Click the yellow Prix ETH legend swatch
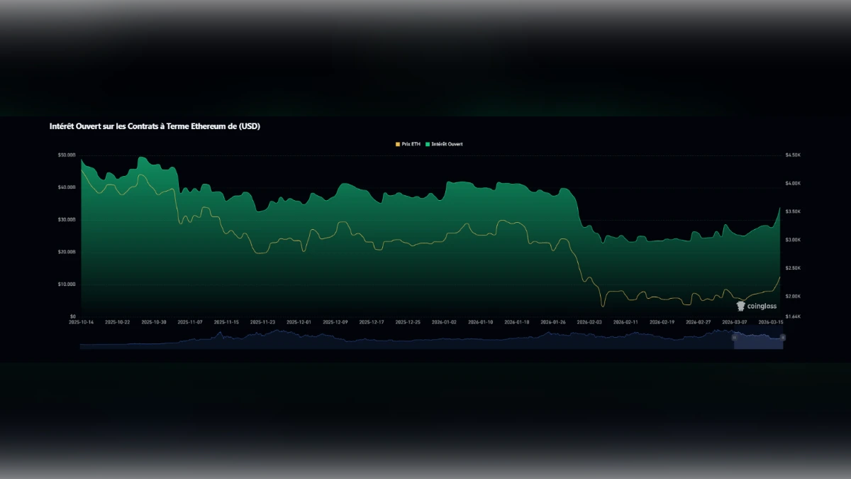This screenshot has height=479, width=851. pyautogui.click(x=397, y=144)
